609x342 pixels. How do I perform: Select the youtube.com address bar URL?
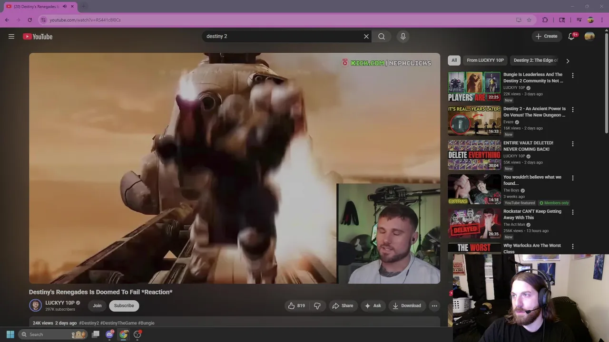point(85,20)
